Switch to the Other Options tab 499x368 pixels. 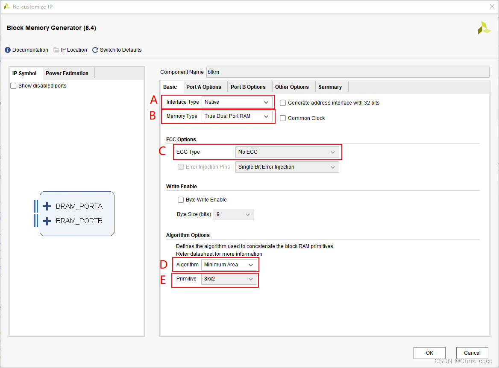click(x=292, y=87)
